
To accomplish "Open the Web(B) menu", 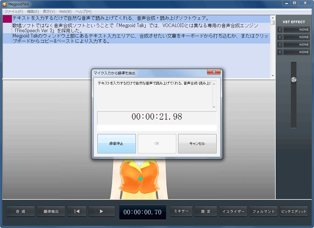I will click(65, 12).
